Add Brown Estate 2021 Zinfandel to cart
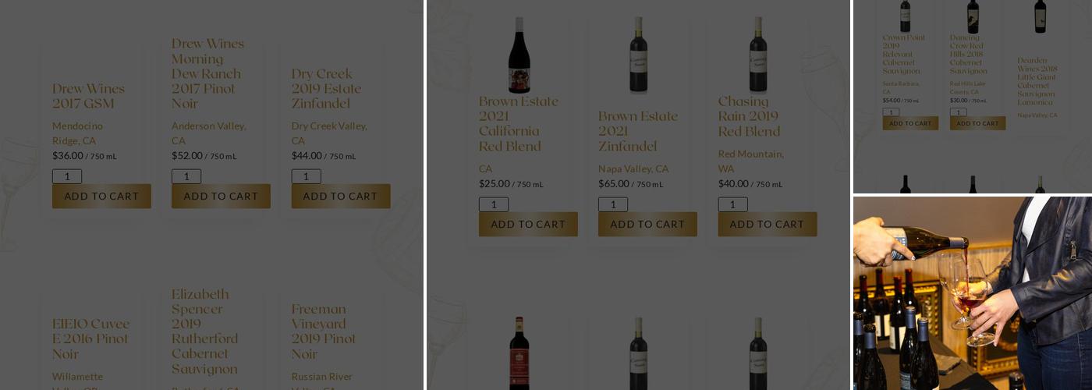This screenshot has height=390, width=1092. point(647,224)
